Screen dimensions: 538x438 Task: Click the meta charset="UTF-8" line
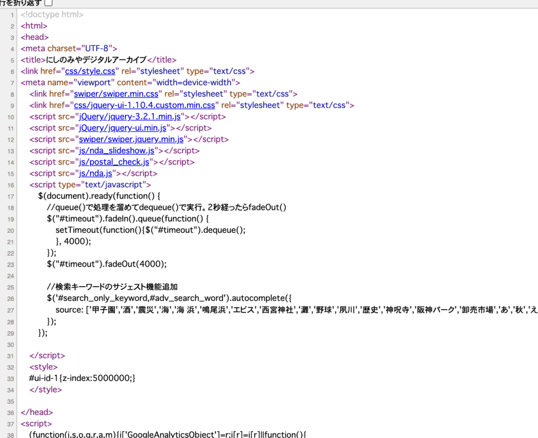pos(69,48)
